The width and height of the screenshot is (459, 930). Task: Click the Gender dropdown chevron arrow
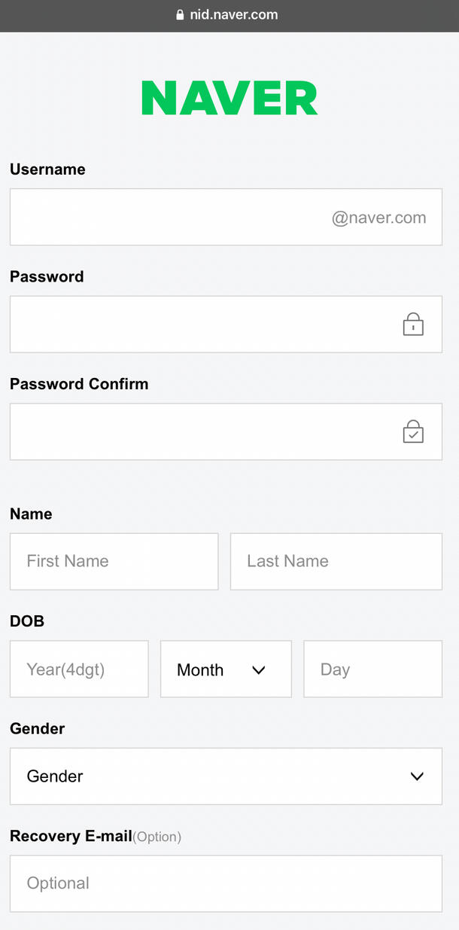click(x=417, y=776)
